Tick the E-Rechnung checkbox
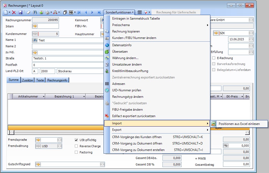The height and width of the screenshot is (173, 269). [x=214, y=58]
